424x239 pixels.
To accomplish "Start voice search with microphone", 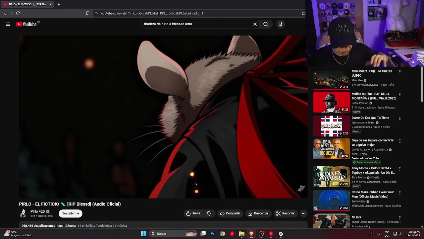I will pyautogui.click(x=281, y=24).
